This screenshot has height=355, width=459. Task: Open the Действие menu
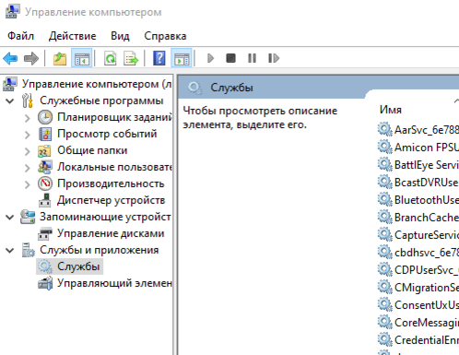(73, 36)
